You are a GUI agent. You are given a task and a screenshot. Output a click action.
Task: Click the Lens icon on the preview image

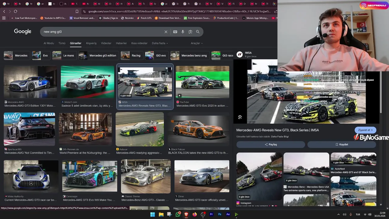point(240,117)
